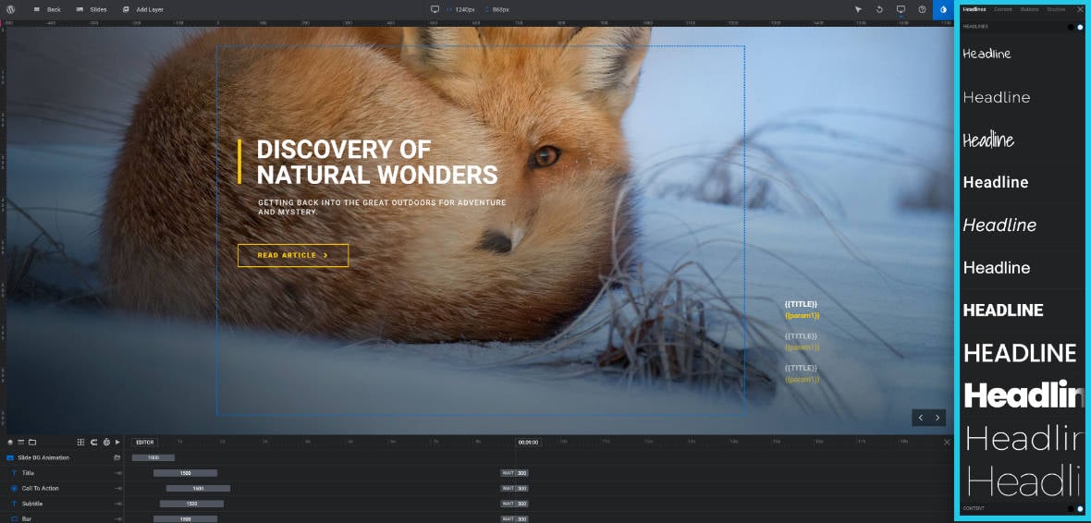Go Back to the slider overview
Image resolution: width=1091 pixels, height=523 pixels.
point(47,10)
